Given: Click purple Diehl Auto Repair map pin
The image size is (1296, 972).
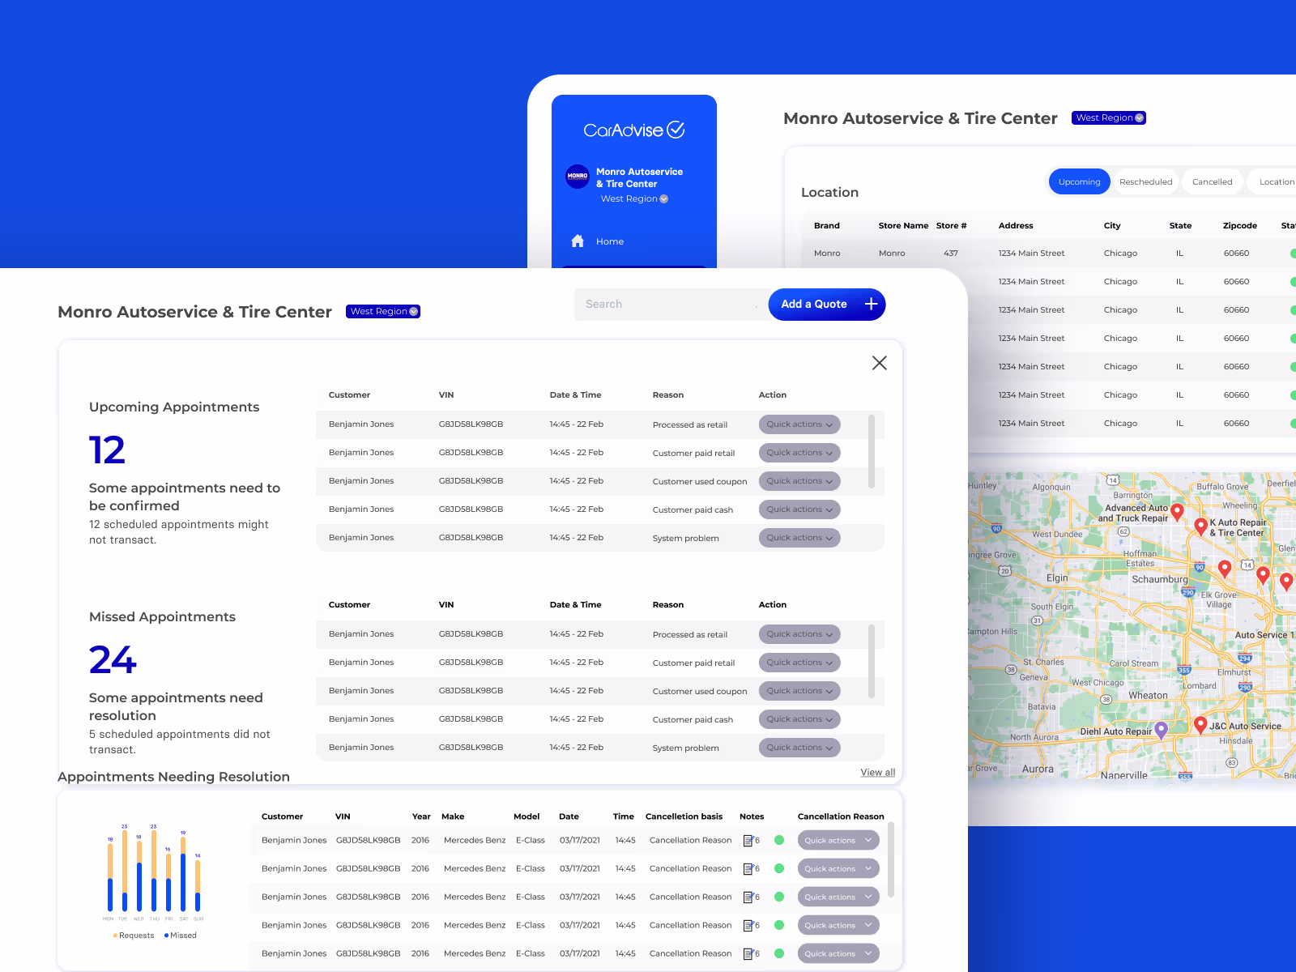Looking at the screenshot, I should (1161, 730).
